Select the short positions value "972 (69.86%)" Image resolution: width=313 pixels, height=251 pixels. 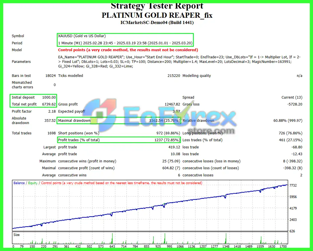(x=168, y=133)
